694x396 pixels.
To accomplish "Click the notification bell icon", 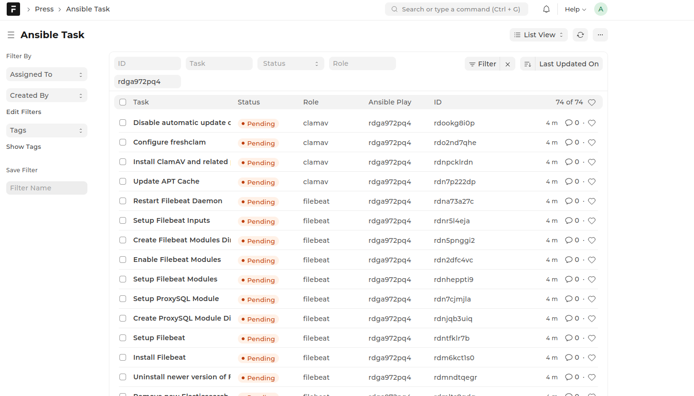I will click(546, 9).
